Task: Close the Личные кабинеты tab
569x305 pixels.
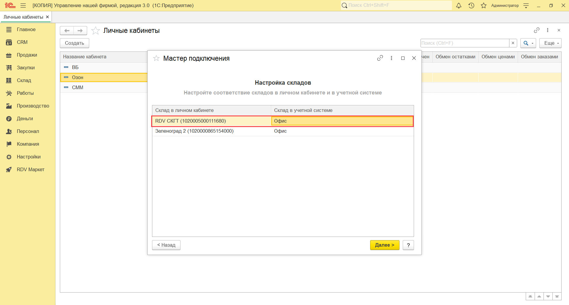Action: click(47, 17)
